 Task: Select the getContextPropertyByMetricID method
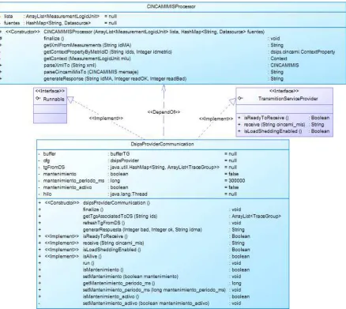point(107,52)
